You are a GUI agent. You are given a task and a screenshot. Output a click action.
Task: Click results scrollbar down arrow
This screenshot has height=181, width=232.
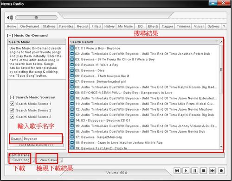tap(221, 147)
